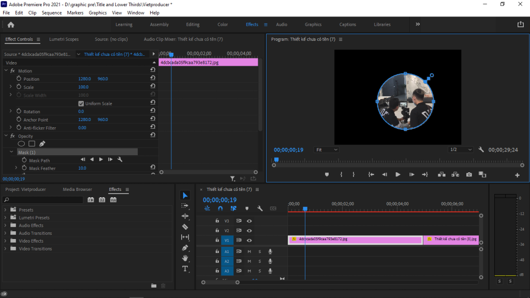Enable the Snap magnet in the timeline
The width and height of the screenshot is (530, 298).
tap(220, 208)
